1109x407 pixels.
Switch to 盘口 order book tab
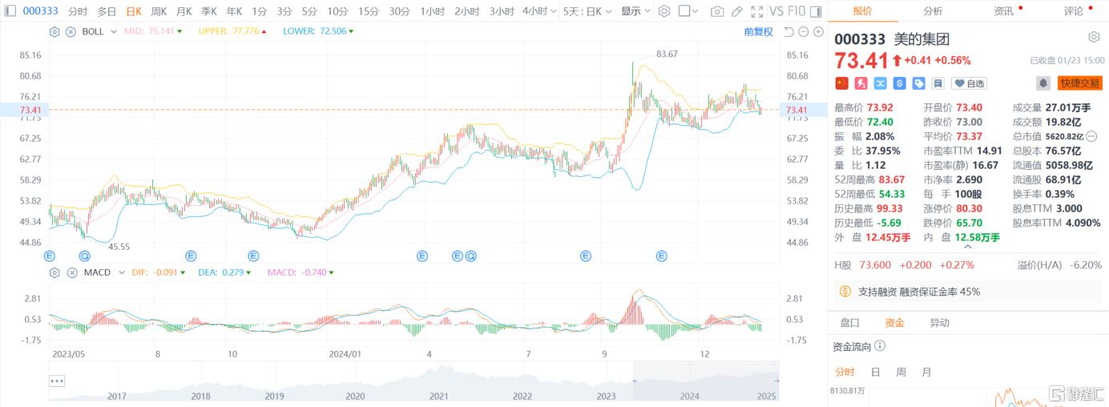849,323
